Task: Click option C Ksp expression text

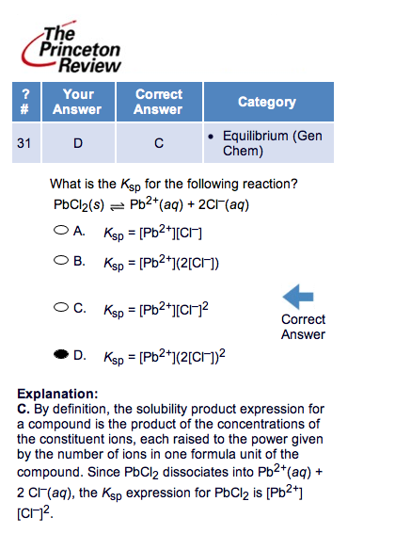Action: 156,309
